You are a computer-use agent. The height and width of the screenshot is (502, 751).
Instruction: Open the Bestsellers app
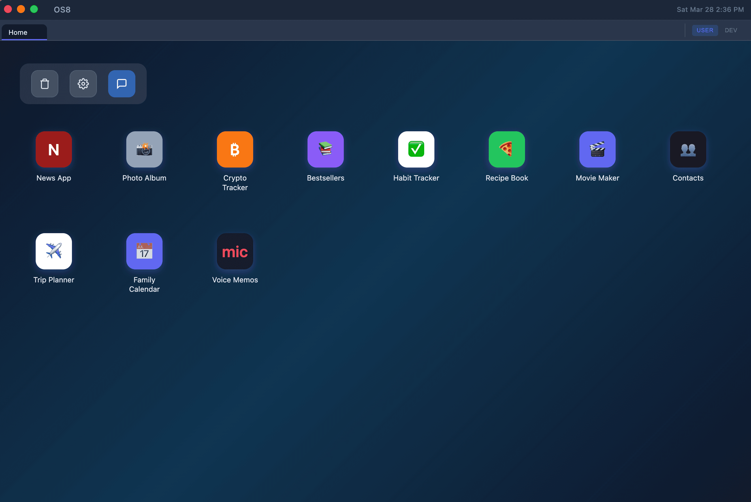click(326, 149)
